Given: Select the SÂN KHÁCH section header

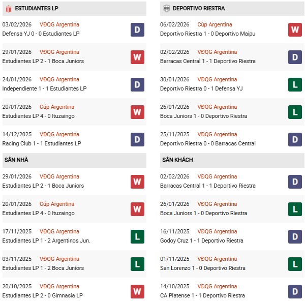Looking at the screenshot, I should pos(177,160).
